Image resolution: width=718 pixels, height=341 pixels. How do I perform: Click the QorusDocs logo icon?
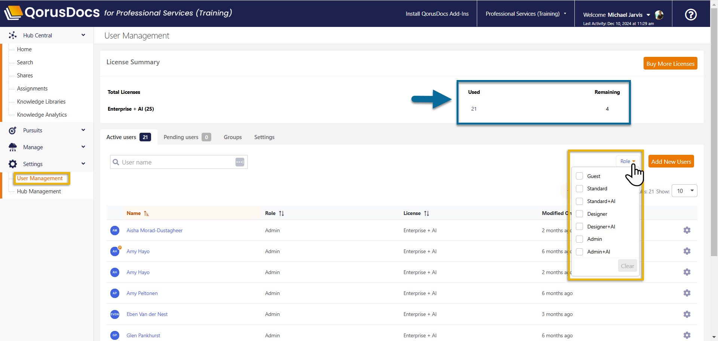(13, 13)
